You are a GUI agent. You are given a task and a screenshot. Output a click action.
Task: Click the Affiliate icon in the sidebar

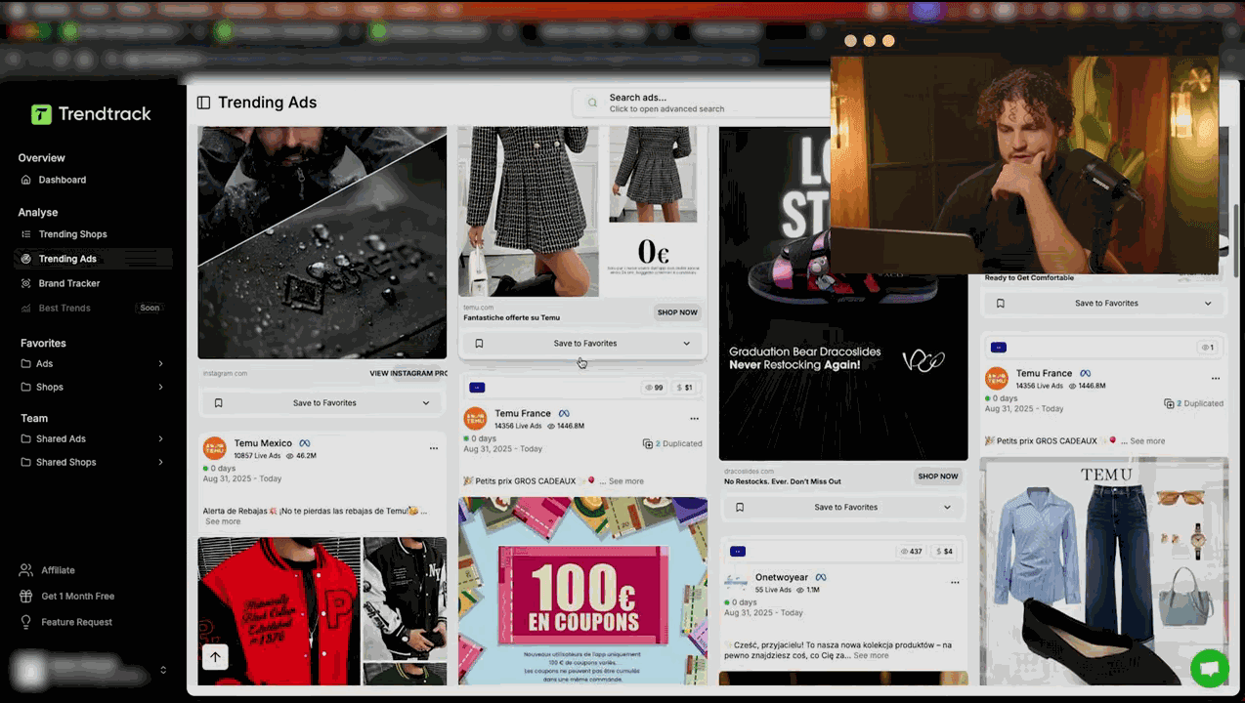coord(24,569)
